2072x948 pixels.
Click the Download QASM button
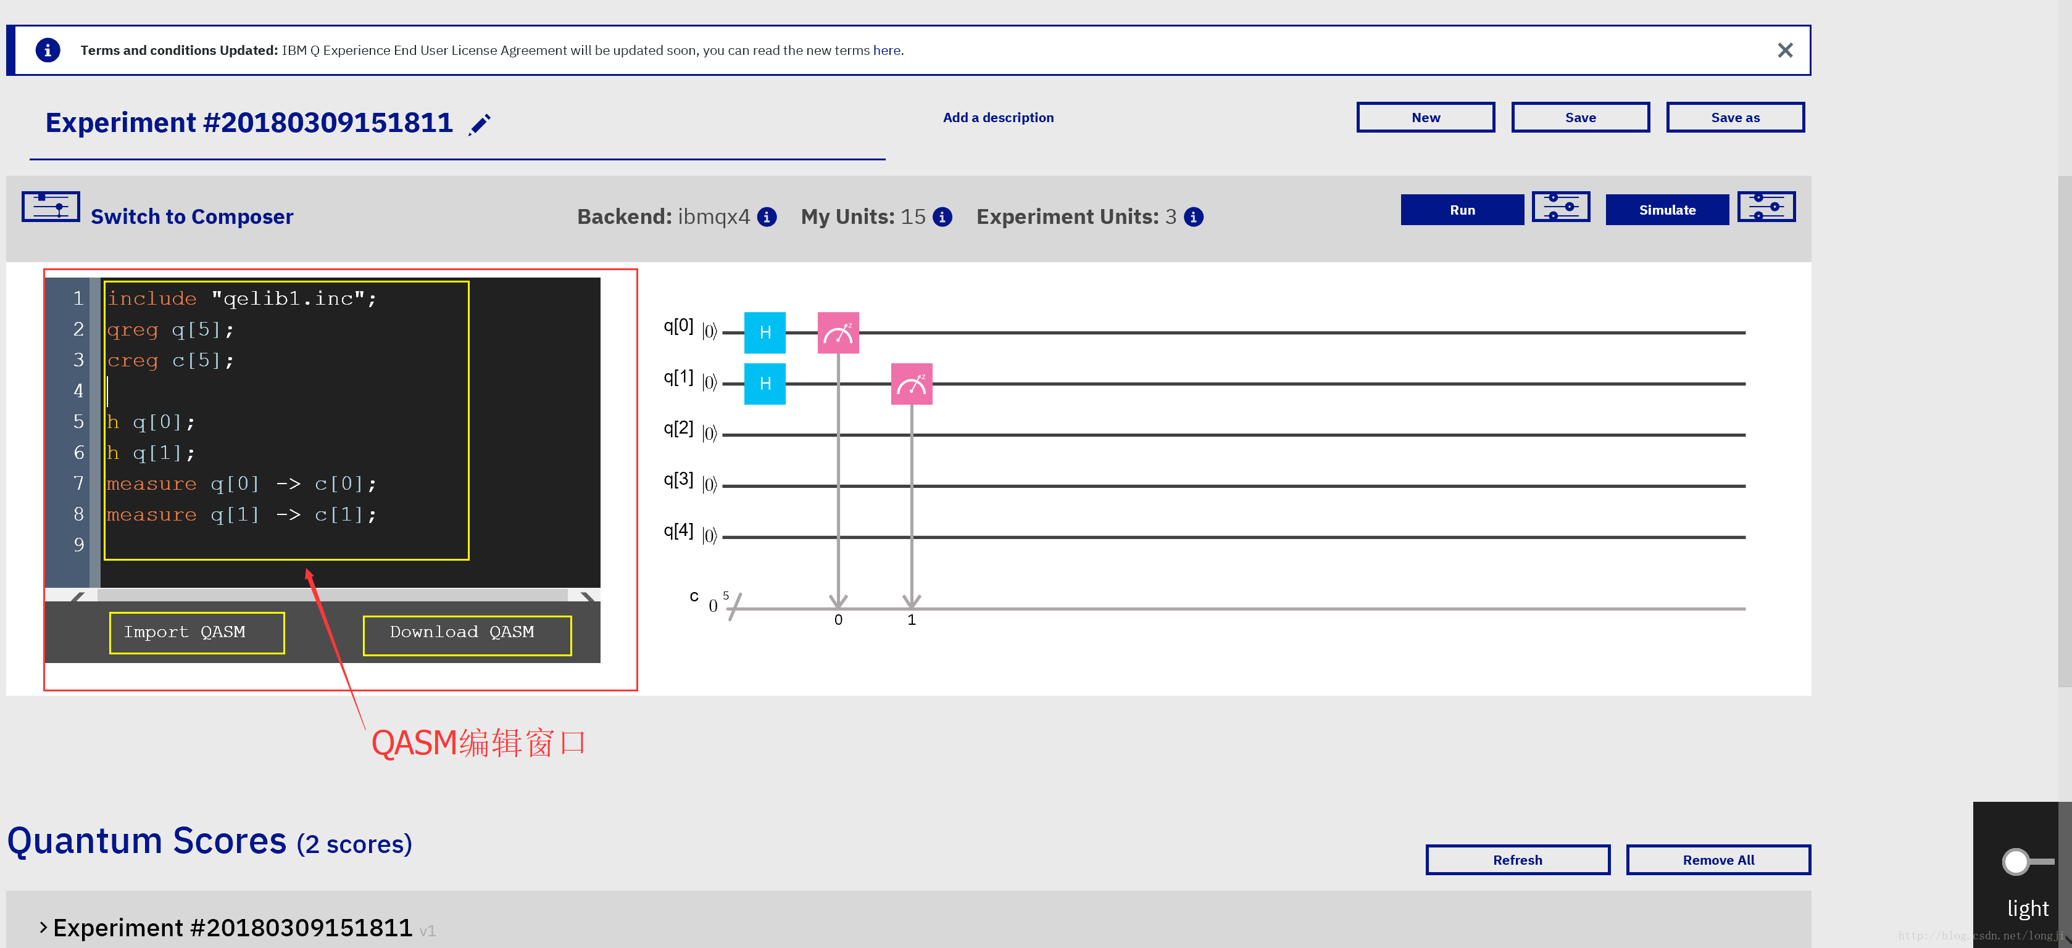[462, 631]
